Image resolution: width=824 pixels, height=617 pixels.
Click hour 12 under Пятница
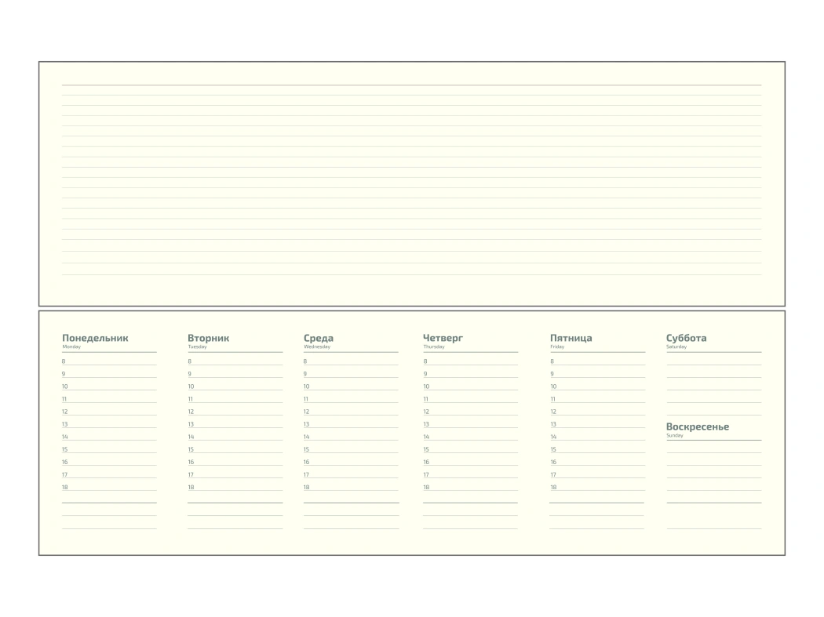click(553, 412)
